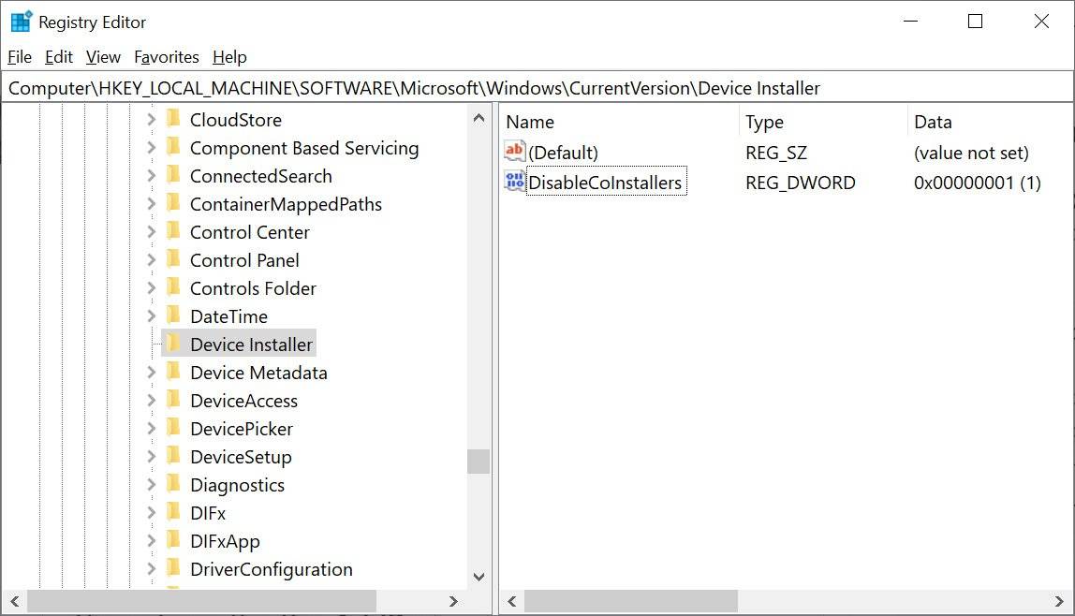The height and width of the screenshot is (616, 1075).
Task: Select the (Default) value name
Action: 564,152
